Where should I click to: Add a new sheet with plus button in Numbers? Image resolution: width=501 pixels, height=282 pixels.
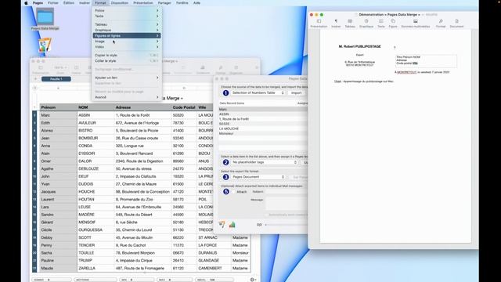pyautogui.click(x=35, y=79)
